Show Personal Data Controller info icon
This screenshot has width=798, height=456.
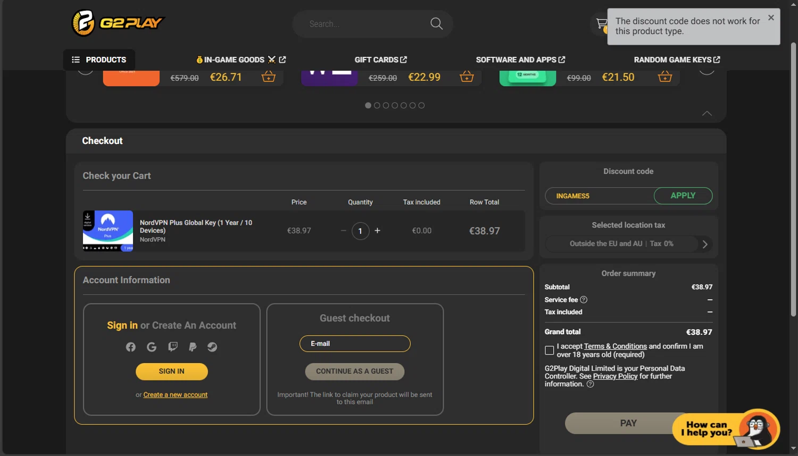click(590, 384)
